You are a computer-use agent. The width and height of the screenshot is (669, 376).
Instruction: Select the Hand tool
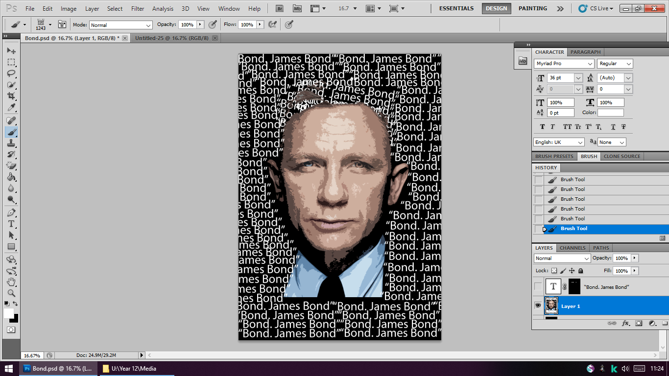11,282
